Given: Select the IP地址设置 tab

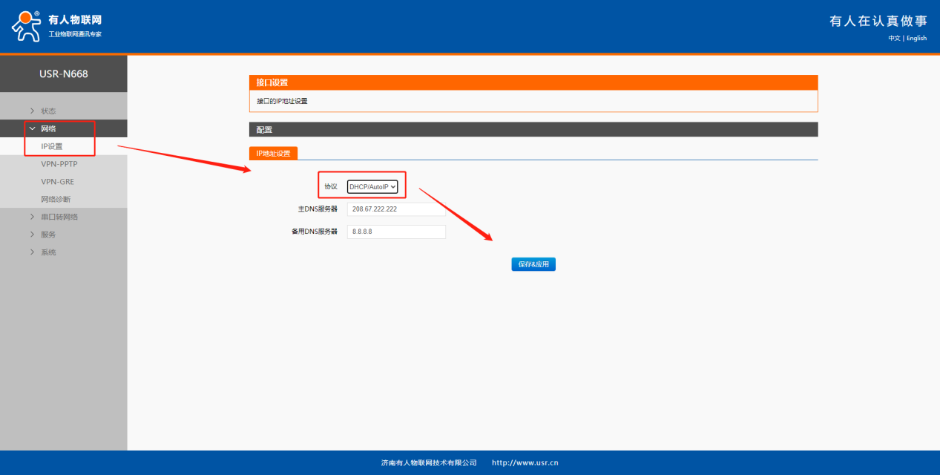Looking at the screenshot, I should 273,154.
